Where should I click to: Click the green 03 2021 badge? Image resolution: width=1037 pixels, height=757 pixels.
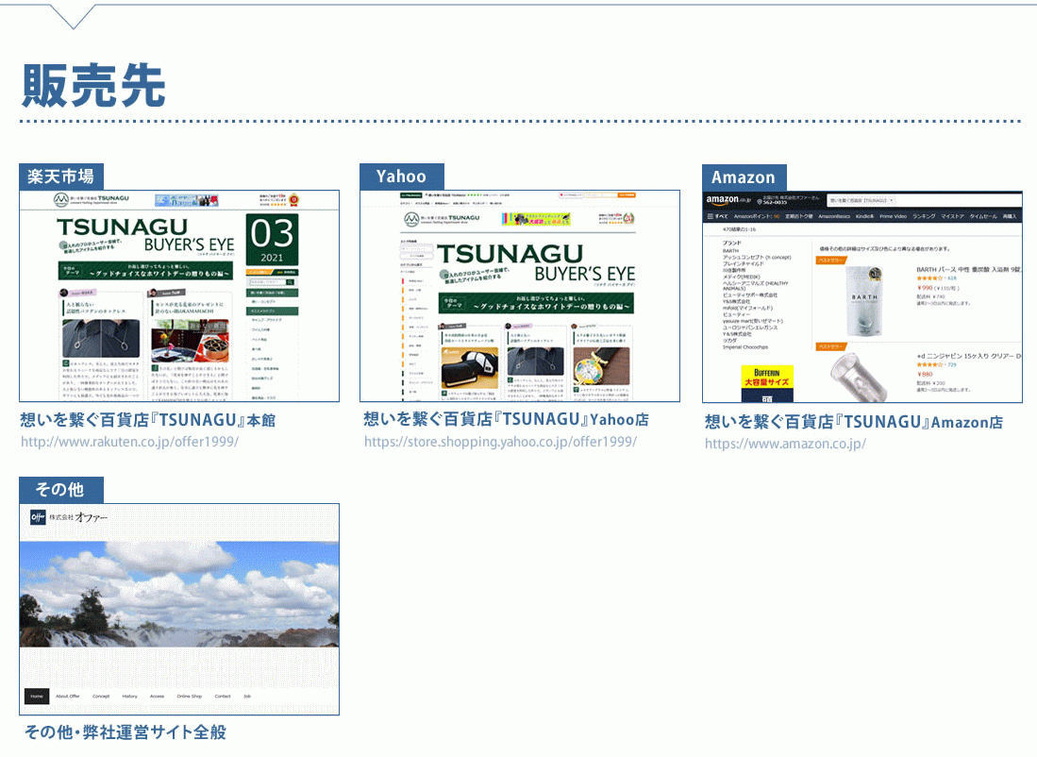272,239
